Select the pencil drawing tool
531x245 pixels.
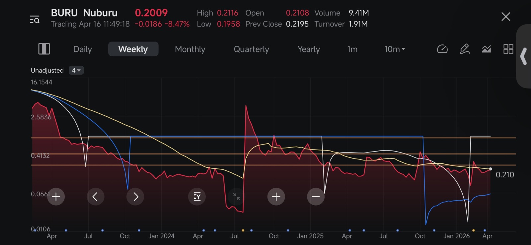click(465, 49)
